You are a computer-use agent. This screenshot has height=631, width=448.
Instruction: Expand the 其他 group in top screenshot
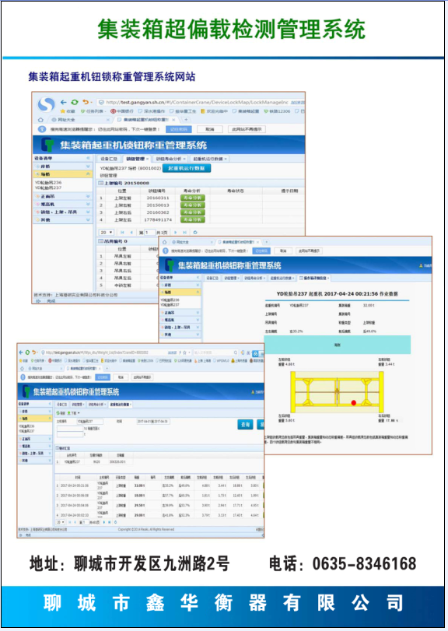[x=63, y=219]
